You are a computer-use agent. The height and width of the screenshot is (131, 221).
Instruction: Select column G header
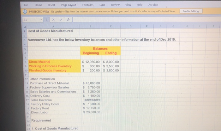click(x=173, y=26)
